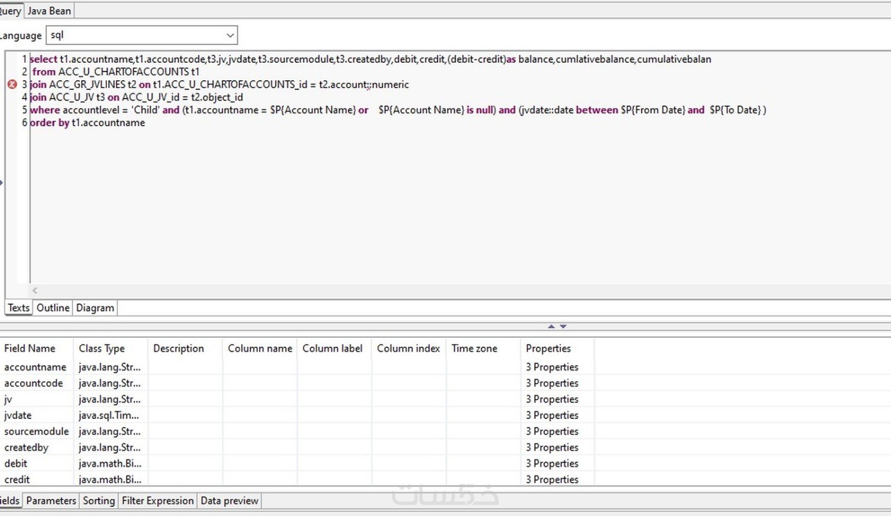
Task: Open the Diagram tab
Action: tap(95, 308)
